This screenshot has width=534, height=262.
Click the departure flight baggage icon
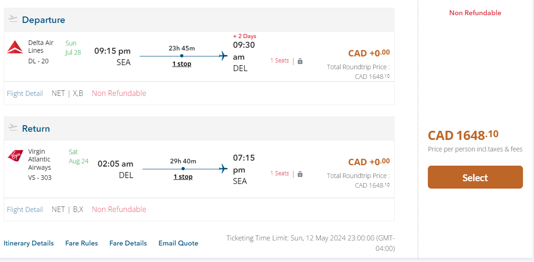tap(300, 61)
